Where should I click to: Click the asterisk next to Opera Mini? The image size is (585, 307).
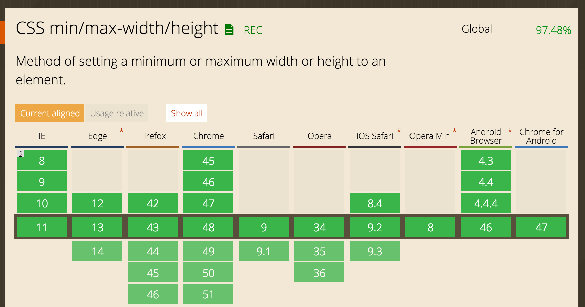click(x=454, y=131)
